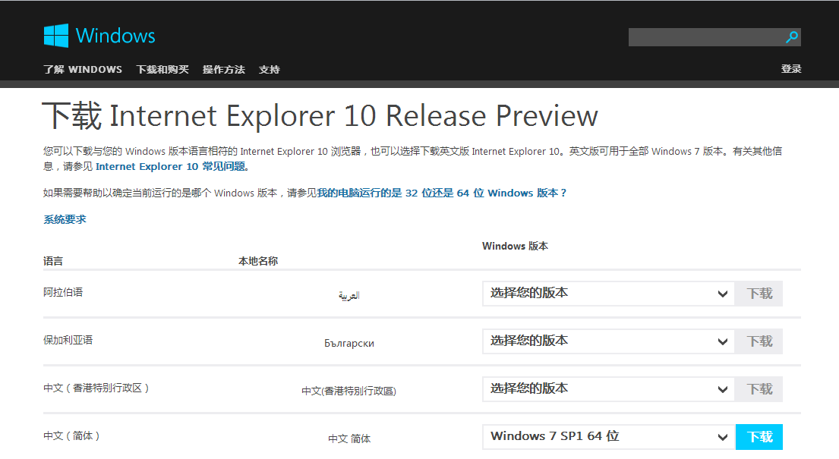Open the Internet Explorer 10 常见问题 link
839x459 pixels.
(x=170, y=166)
